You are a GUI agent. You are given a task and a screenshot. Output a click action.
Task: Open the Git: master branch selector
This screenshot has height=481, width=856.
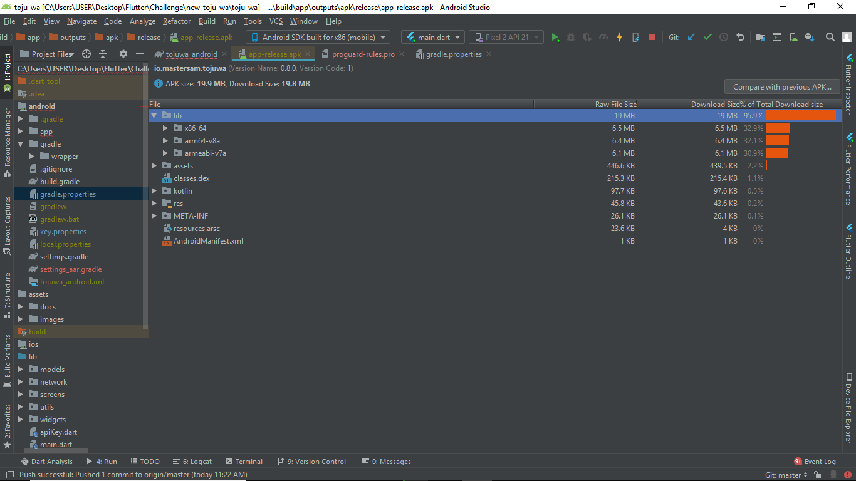(786, 475)
